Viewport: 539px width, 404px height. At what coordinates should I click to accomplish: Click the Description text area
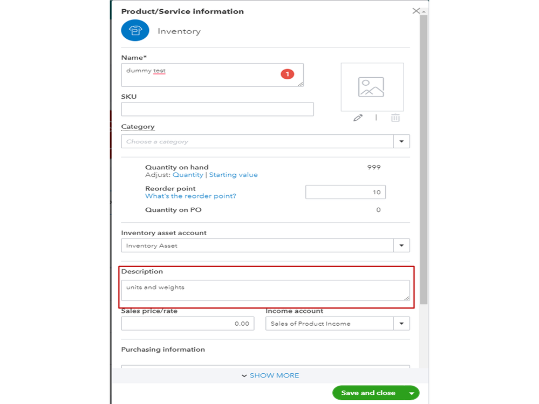click(265, 290)
